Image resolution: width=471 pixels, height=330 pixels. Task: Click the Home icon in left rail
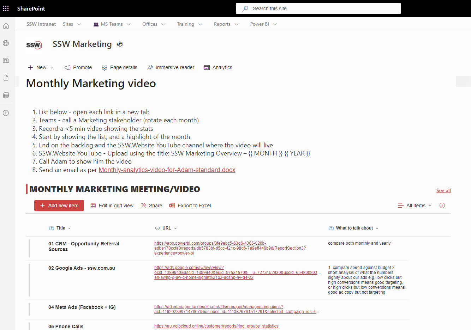pyautogui.click(x=6, y=26)
